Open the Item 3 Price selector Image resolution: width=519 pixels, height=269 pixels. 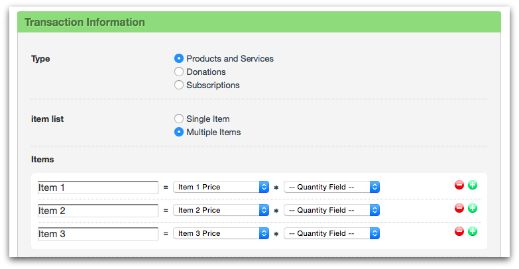(x=221, y=233)
